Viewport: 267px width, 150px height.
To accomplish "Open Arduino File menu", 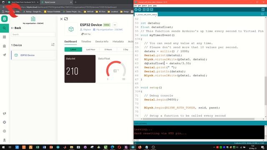I will pyautogui.click(x=136, y=6).
